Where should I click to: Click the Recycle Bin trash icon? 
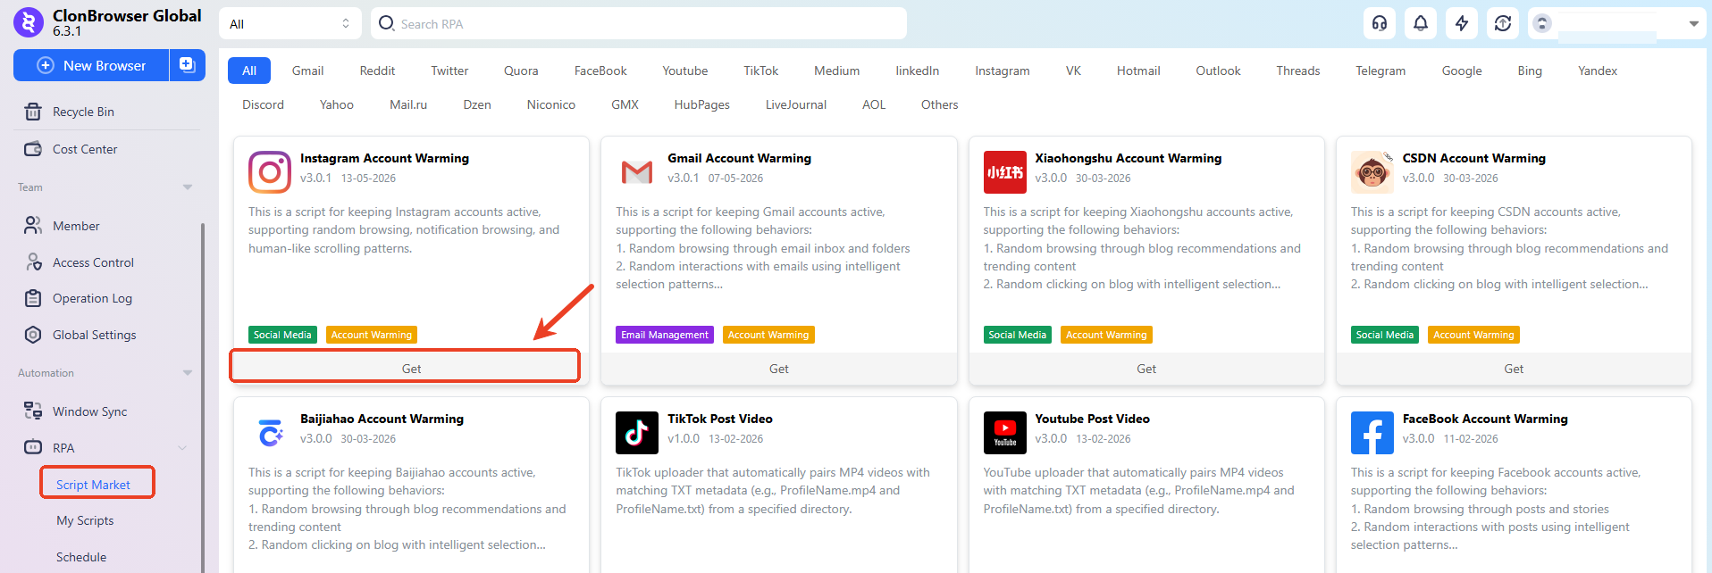33,112
